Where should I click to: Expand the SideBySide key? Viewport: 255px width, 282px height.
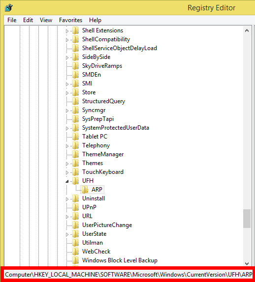click(x=67, y=57)
